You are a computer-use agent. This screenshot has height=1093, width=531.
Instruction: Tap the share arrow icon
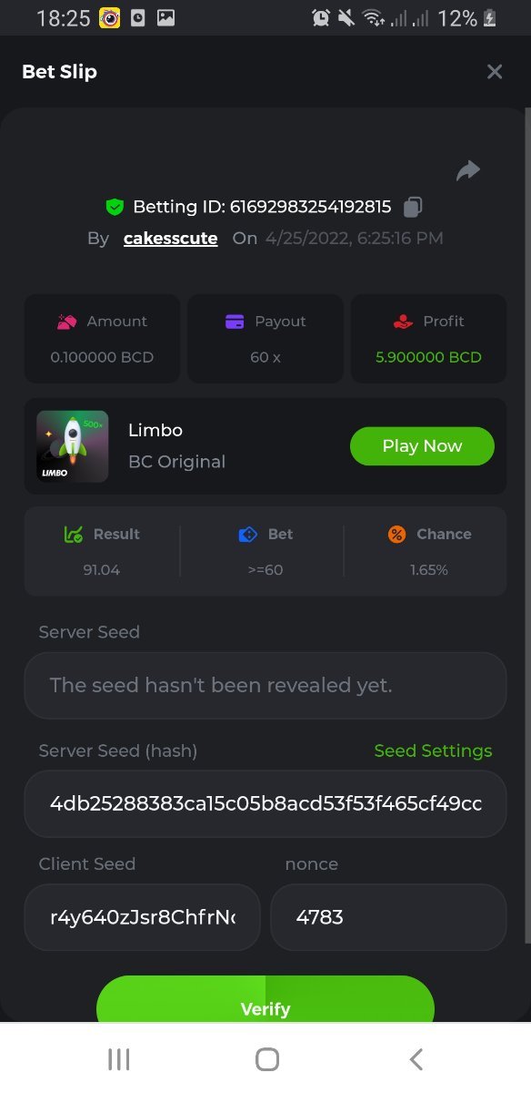[x=467, y=170]
